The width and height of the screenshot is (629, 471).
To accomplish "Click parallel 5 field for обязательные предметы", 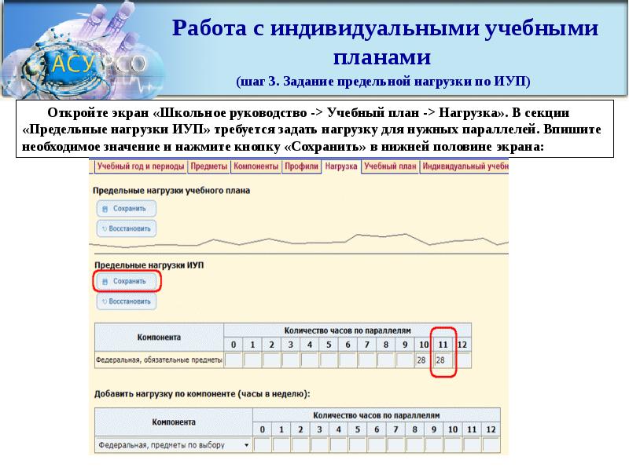I will 329,360.
